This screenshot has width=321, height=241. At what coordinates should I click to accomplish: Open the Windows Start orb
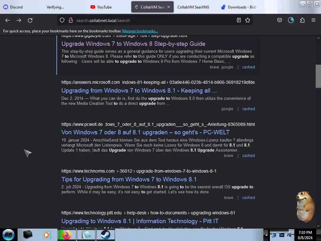point(8,235)
